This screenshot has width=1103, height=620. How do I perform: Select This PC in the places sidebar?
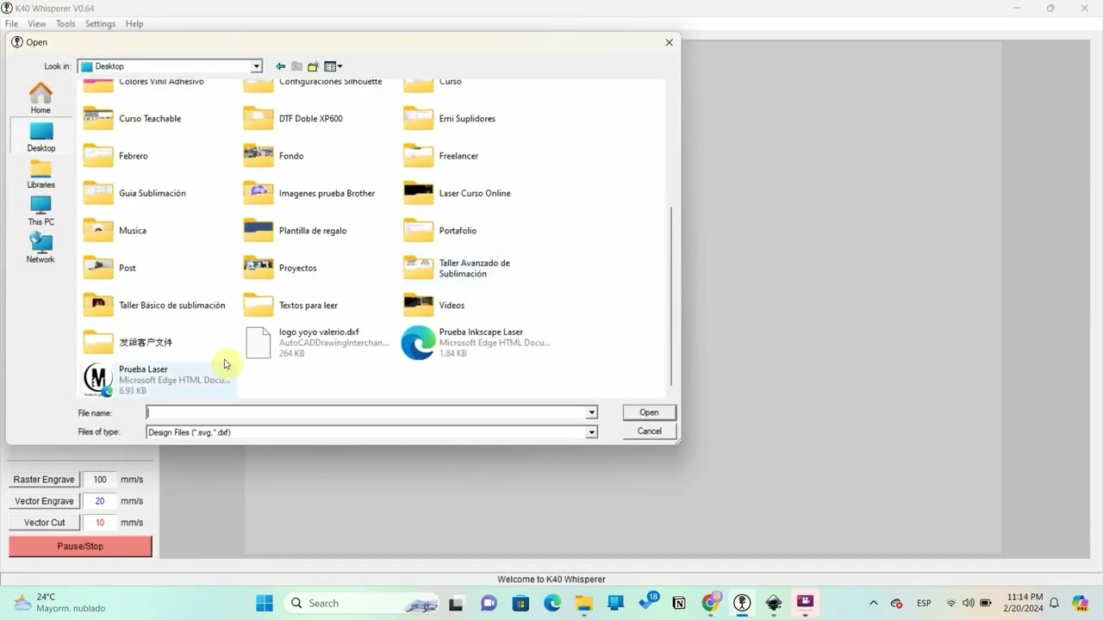coord(41,211)
